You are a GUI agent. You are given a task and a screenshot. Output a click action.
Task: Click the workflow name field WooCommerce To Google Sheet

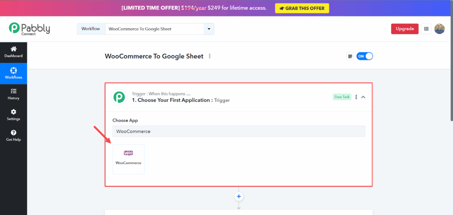(154, 29)
